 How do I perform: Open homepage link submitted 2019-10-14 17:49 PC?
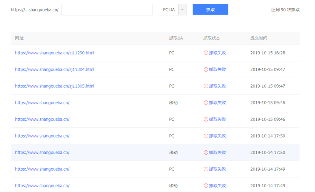[x=43, y=169]
